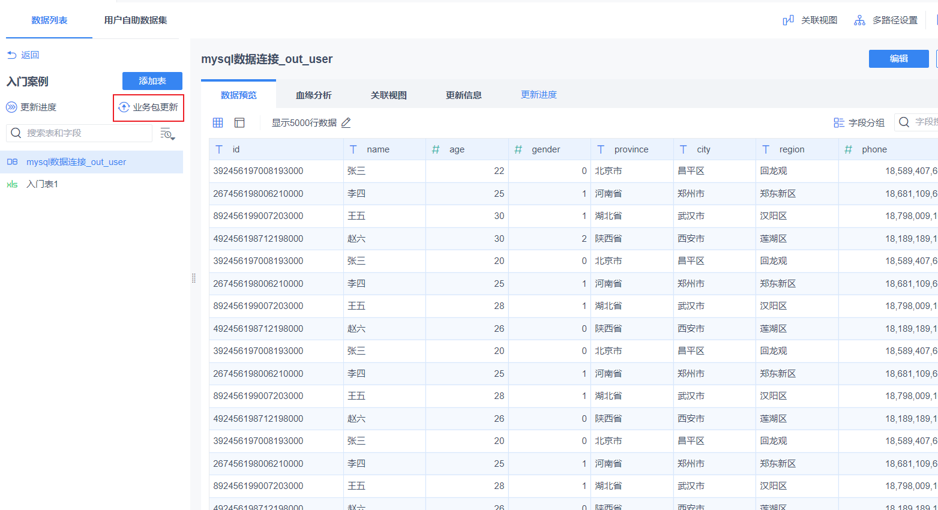Click text type icon of region column
Image resolution: width=938 pixels, height=510 pixels.
766,149
